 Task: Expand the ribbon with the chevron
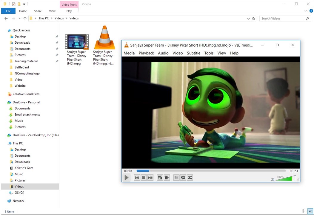(306, 11)
